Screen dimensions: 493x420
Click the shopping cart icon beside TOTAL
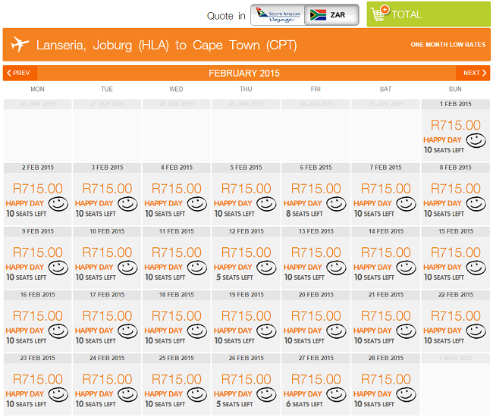pyautogui.click(x=380, y=14)
